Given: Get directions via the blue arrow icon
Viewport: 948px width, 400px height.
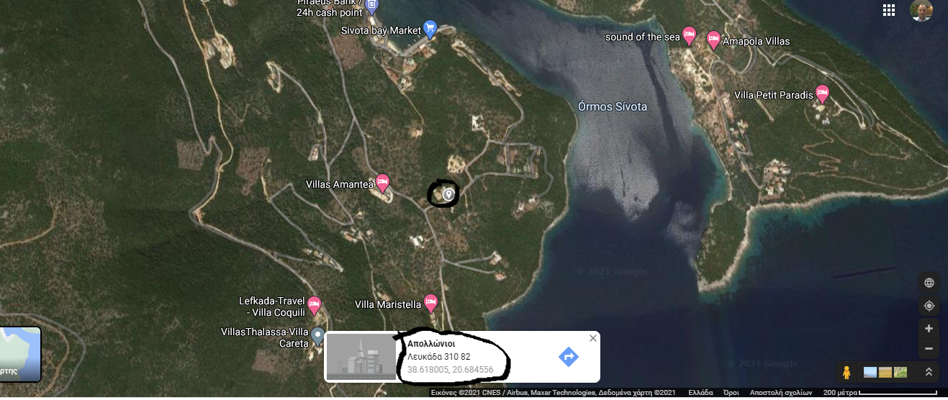Looking at the screenshot, I should [569, 356].
